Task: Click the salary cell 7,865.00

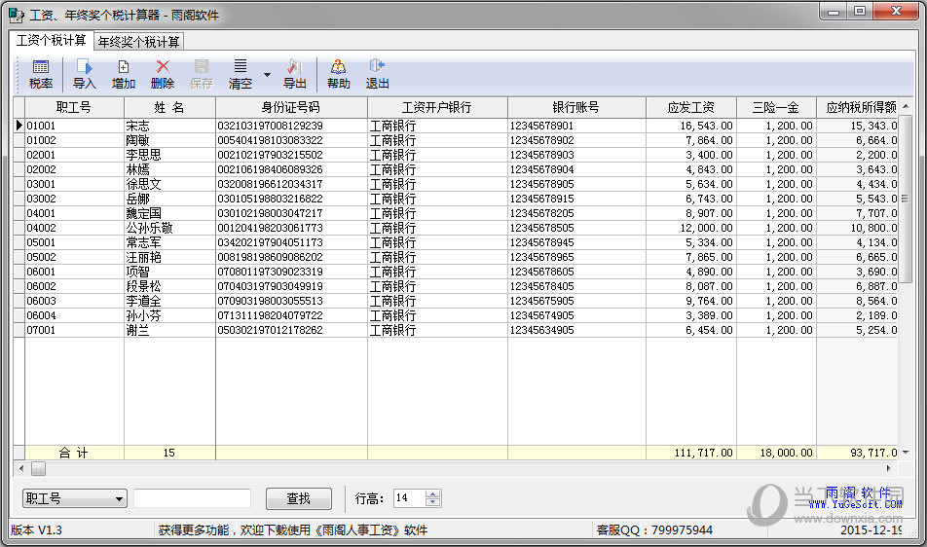Action: click(x=691, y=258)
